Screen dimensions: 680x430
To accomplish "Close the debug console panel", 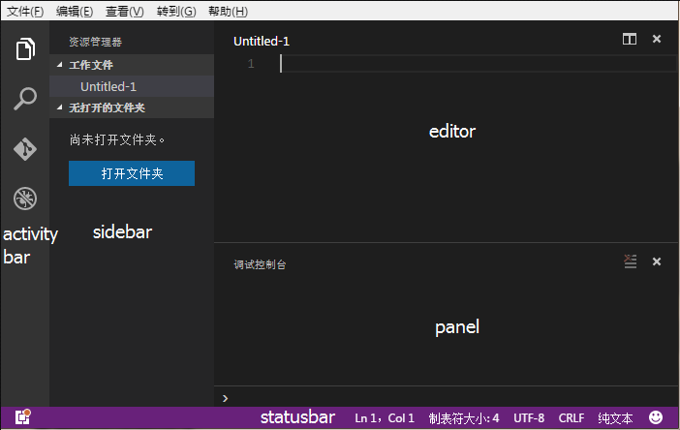I will coord(657,261).
